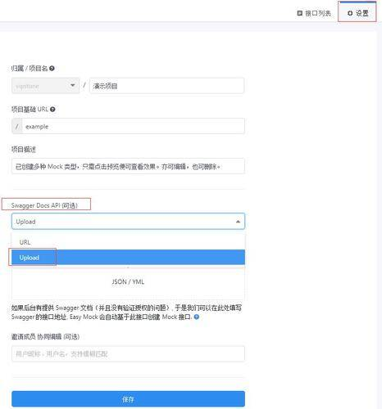Viewport: 382px width, 409px height.
Task: Choose Upload option in Swagger dropdown
Action: 128,258
